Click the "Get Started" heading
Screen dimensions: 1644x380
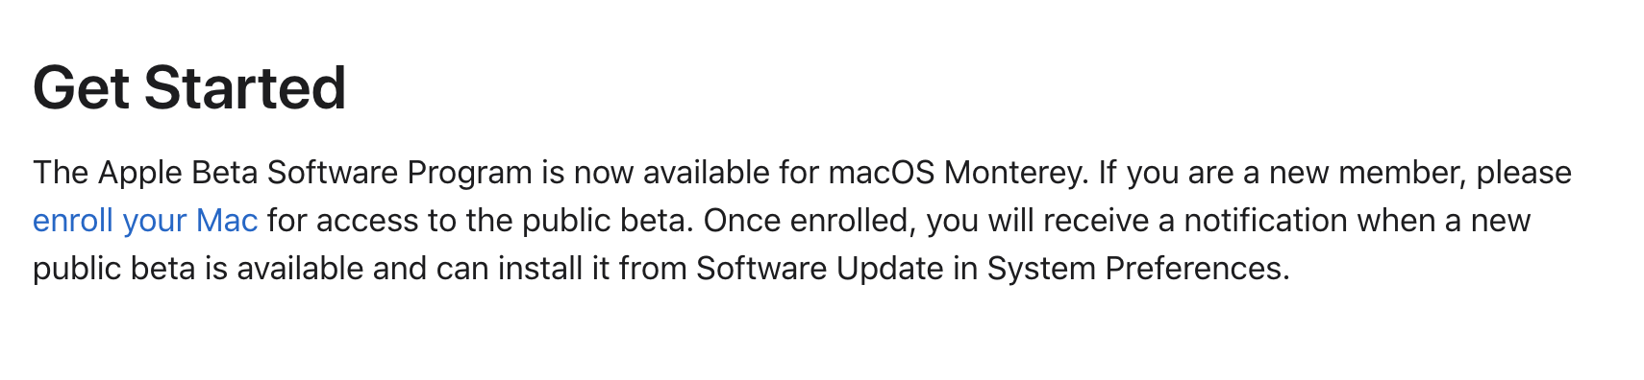(x=189, y=88)
